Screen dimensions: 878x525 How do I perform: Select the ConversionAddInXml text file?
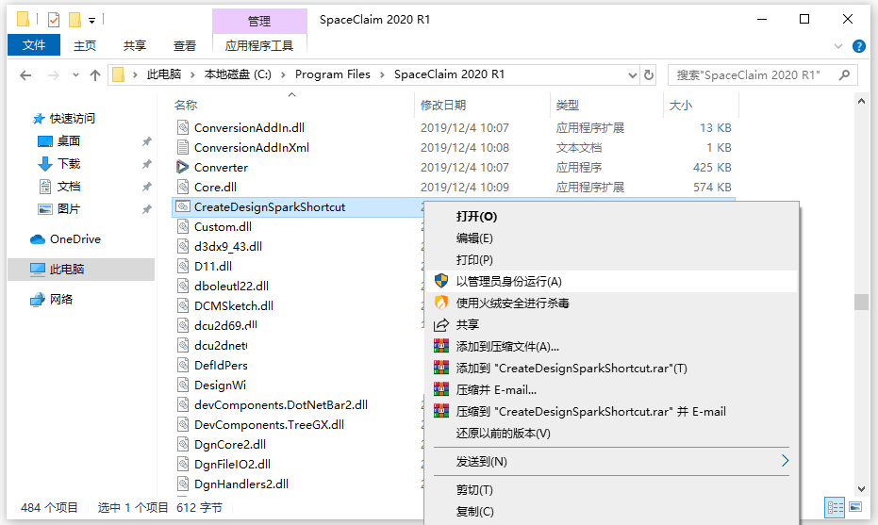(252, 148)
